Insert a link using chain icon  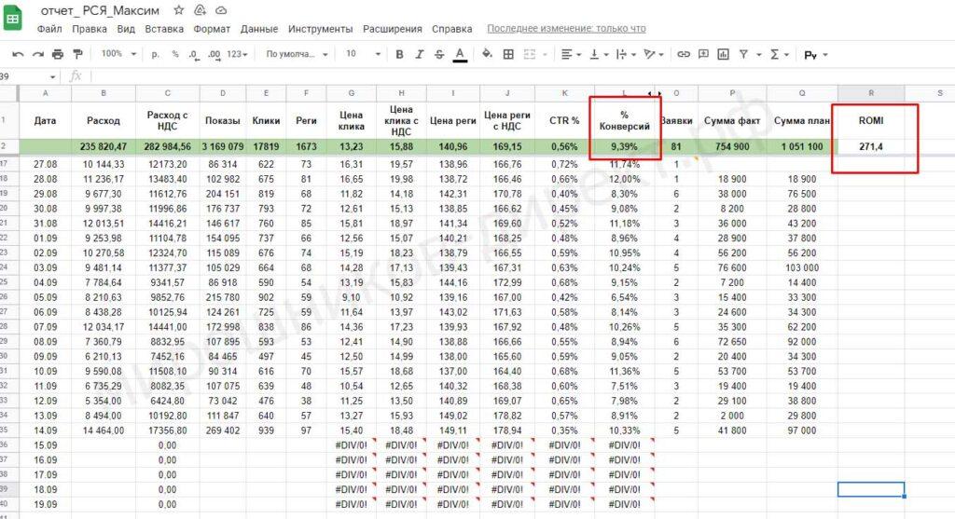click(684, 55)
